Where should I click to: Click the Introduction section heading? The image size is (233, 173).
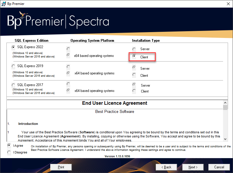click(x=28, y=124)
